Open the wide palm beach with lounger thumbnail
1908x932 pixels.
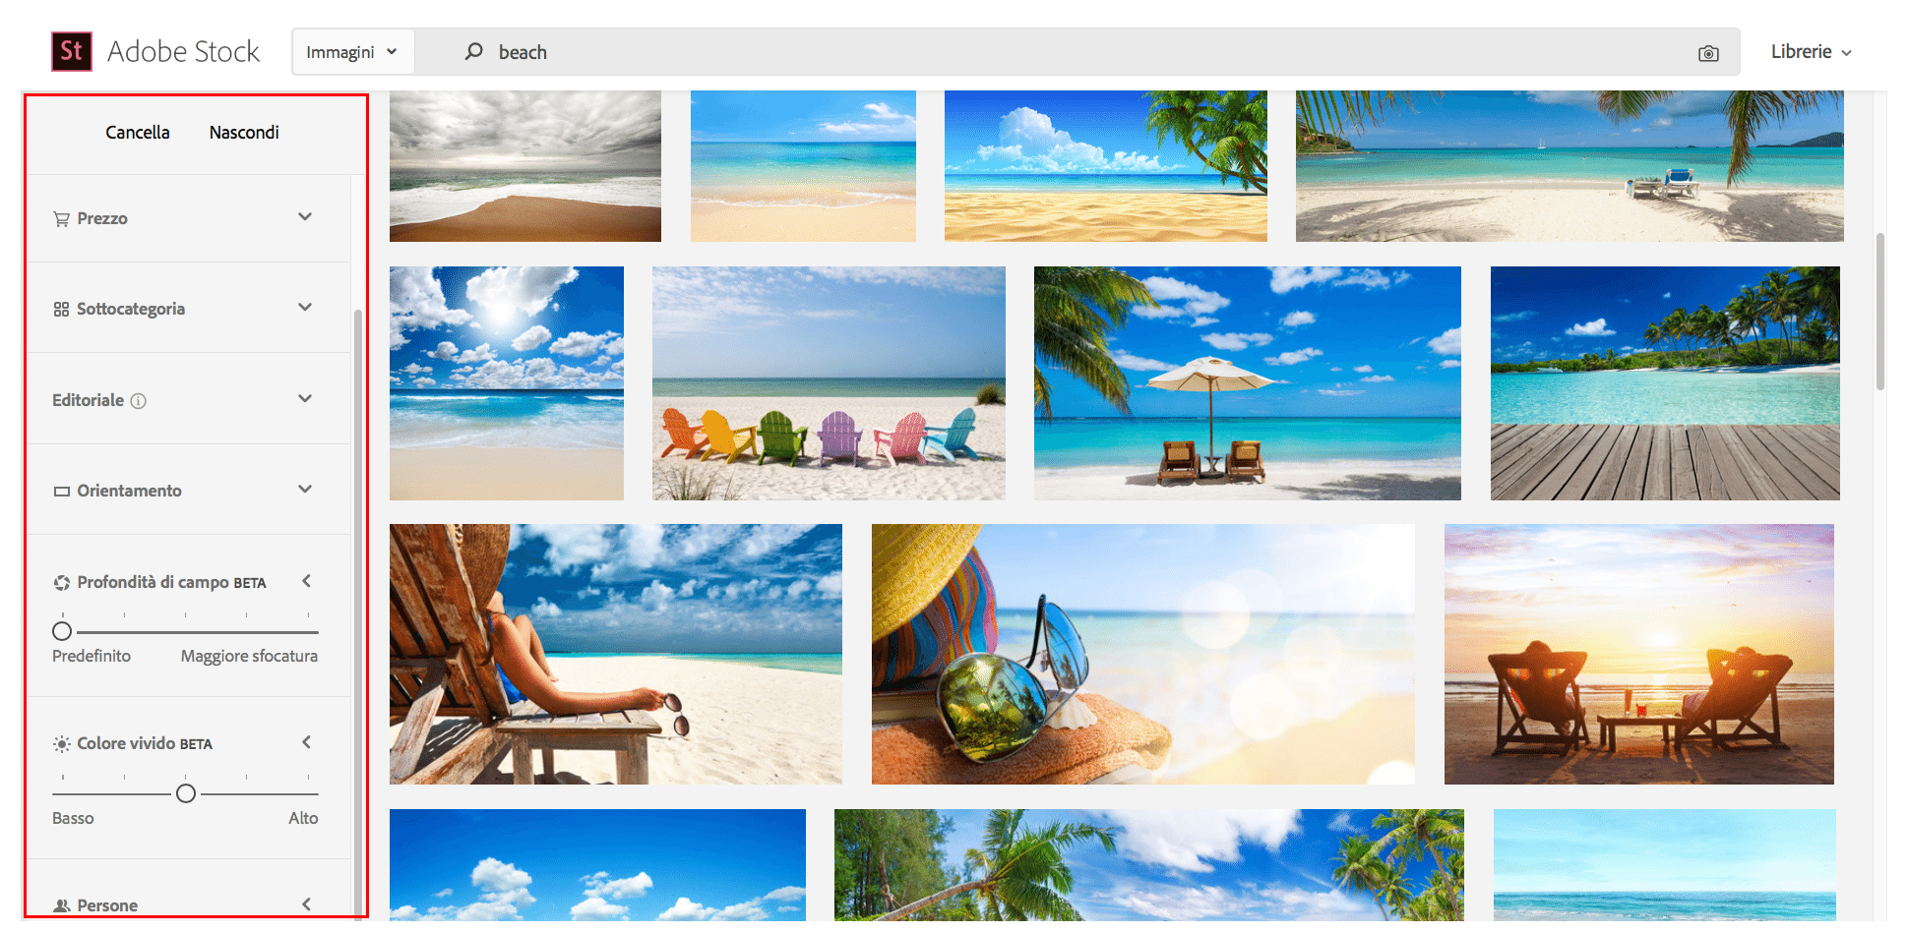point(1569,166)
